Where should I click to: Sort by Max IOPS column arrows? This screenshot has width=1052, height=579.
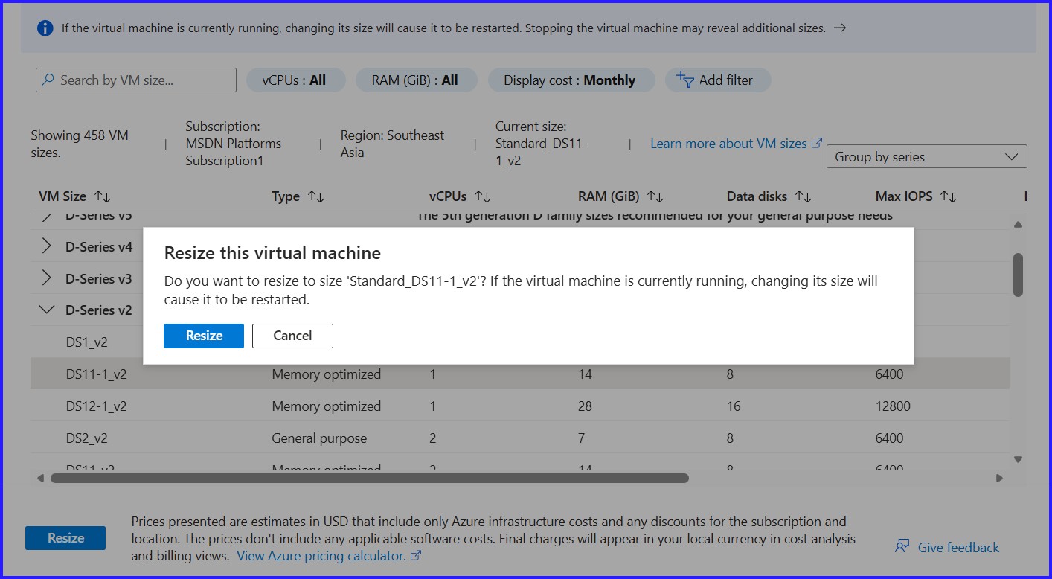949,196
